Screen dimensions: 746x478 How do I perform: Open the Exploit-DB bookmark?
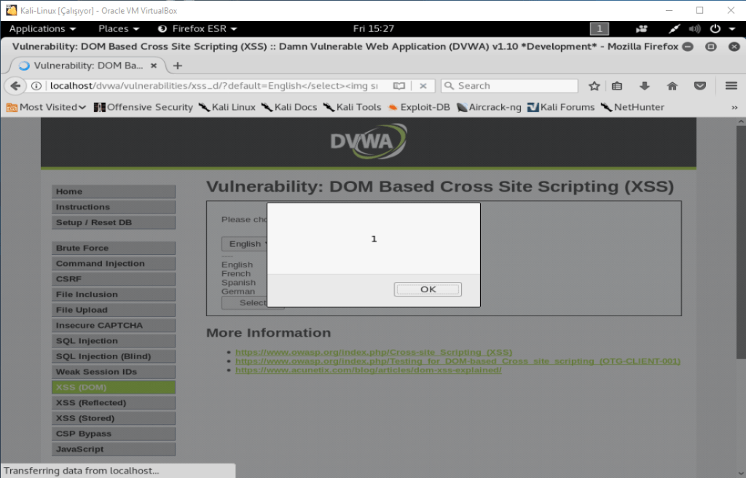[419, 107]
